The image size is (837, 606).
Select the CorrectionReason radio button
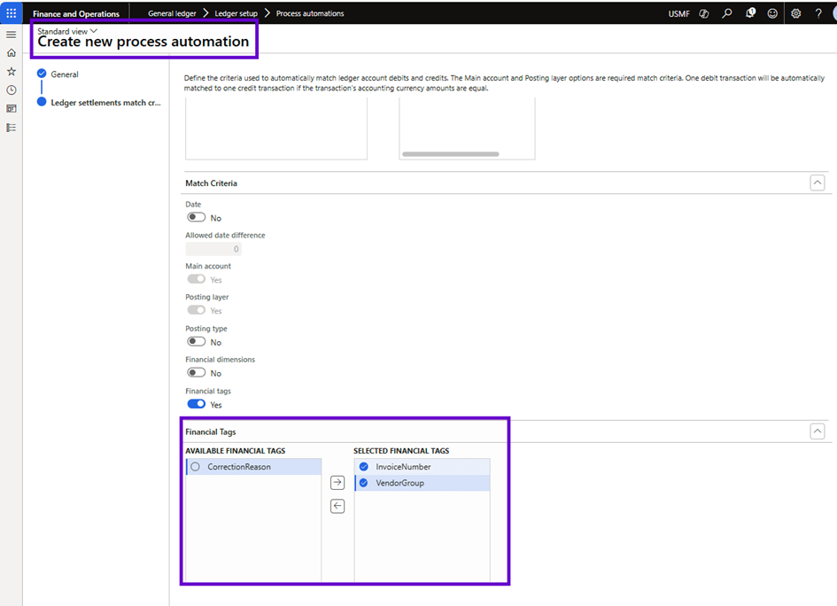click(195, 466)
